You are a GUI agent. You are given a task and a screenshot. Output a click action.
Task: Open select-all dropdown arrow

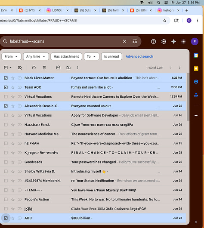(10, 68)
